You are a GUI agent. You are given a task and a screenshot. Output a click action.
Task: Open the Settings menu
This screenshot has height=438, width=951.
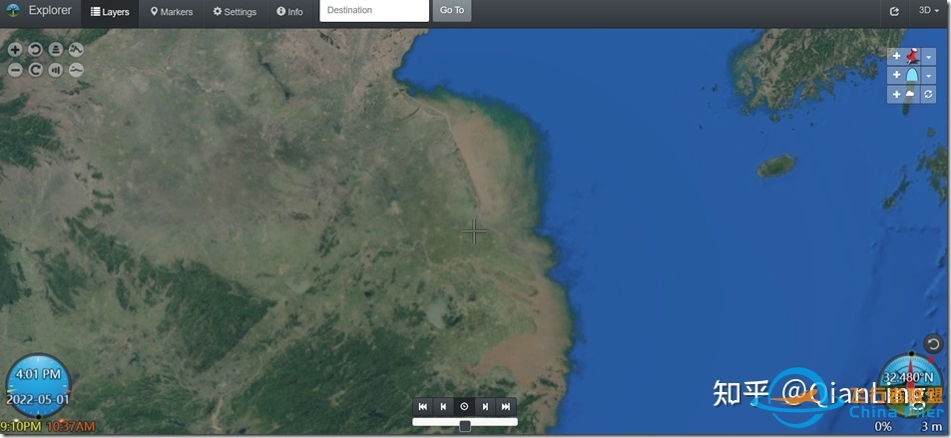pos(235,12)
